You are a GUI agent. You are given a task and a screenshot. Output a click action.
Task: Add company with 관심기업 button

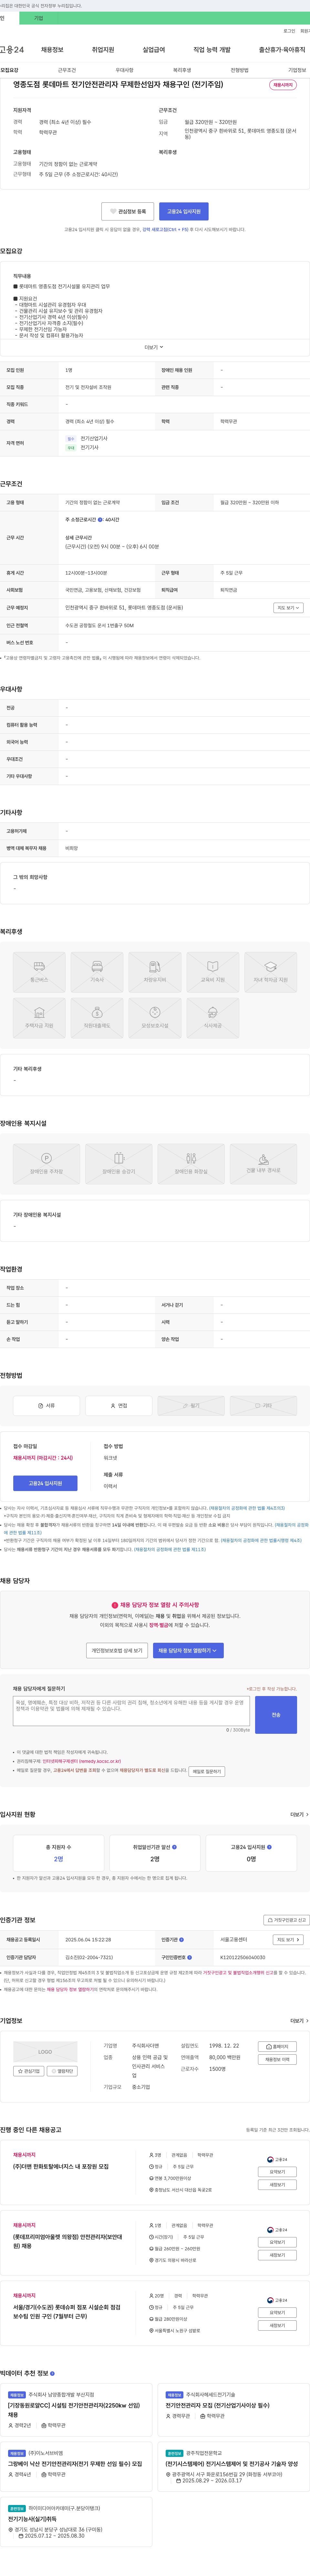pos(29,2071)
